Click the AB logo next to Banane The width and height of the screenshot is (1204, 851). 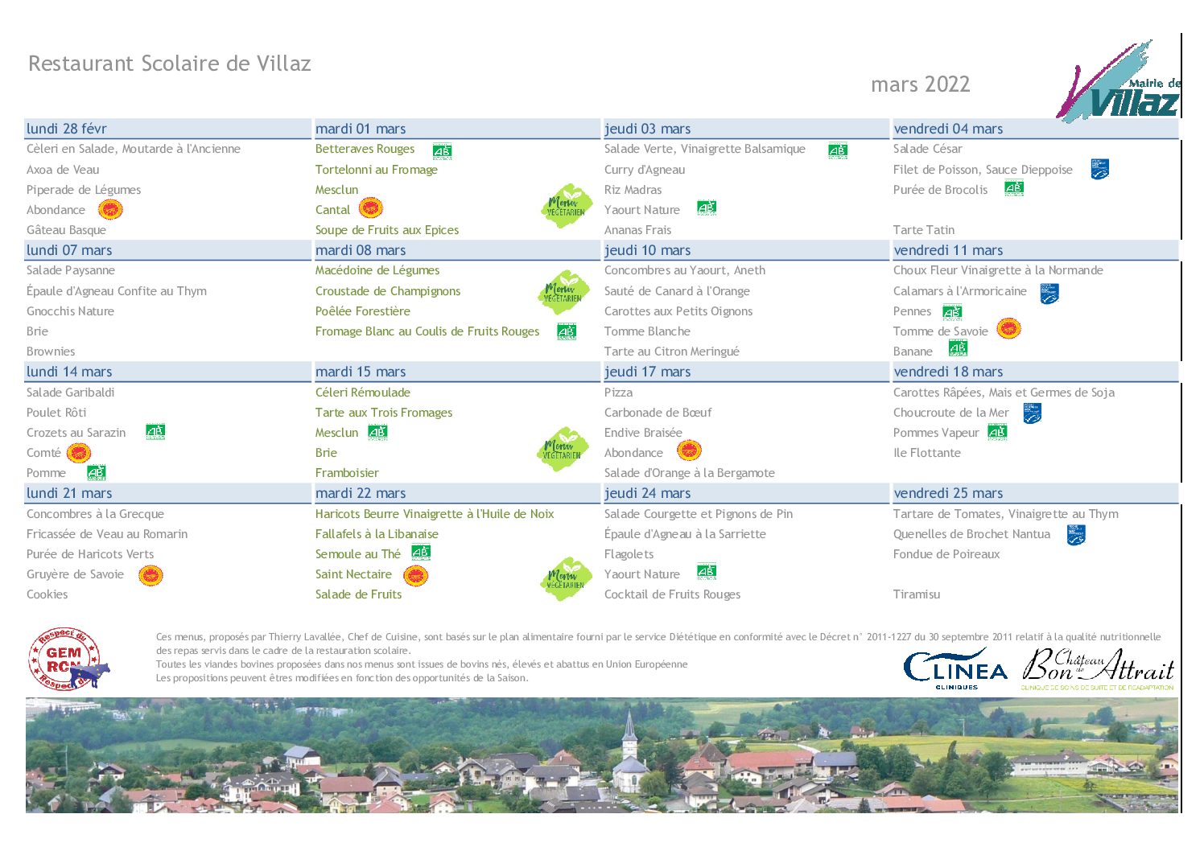point(958,348)
